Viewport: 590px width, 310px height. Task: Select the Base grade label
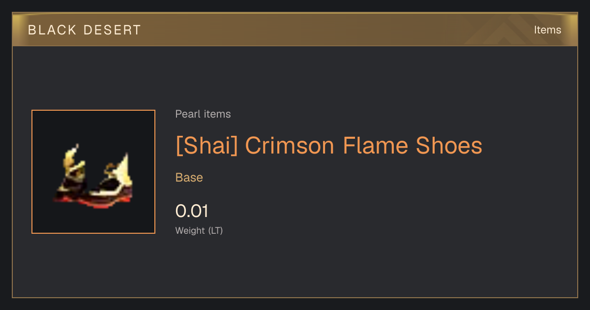(x=189, y=178)
